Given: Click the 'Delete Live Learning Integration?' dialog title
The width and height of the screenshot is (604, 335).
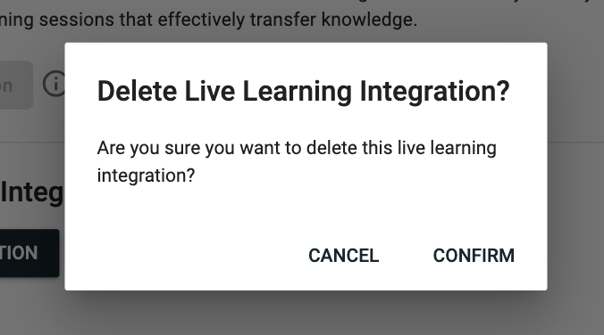Looking at the screenshot, I should (303, 92).
